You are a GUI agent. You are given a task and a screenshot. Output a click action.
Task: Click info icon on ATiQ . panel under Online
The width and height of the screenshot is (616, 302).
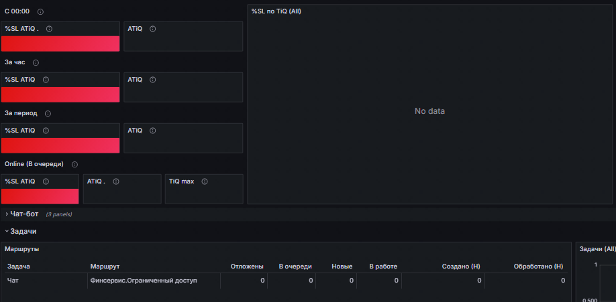click(116, 181)
